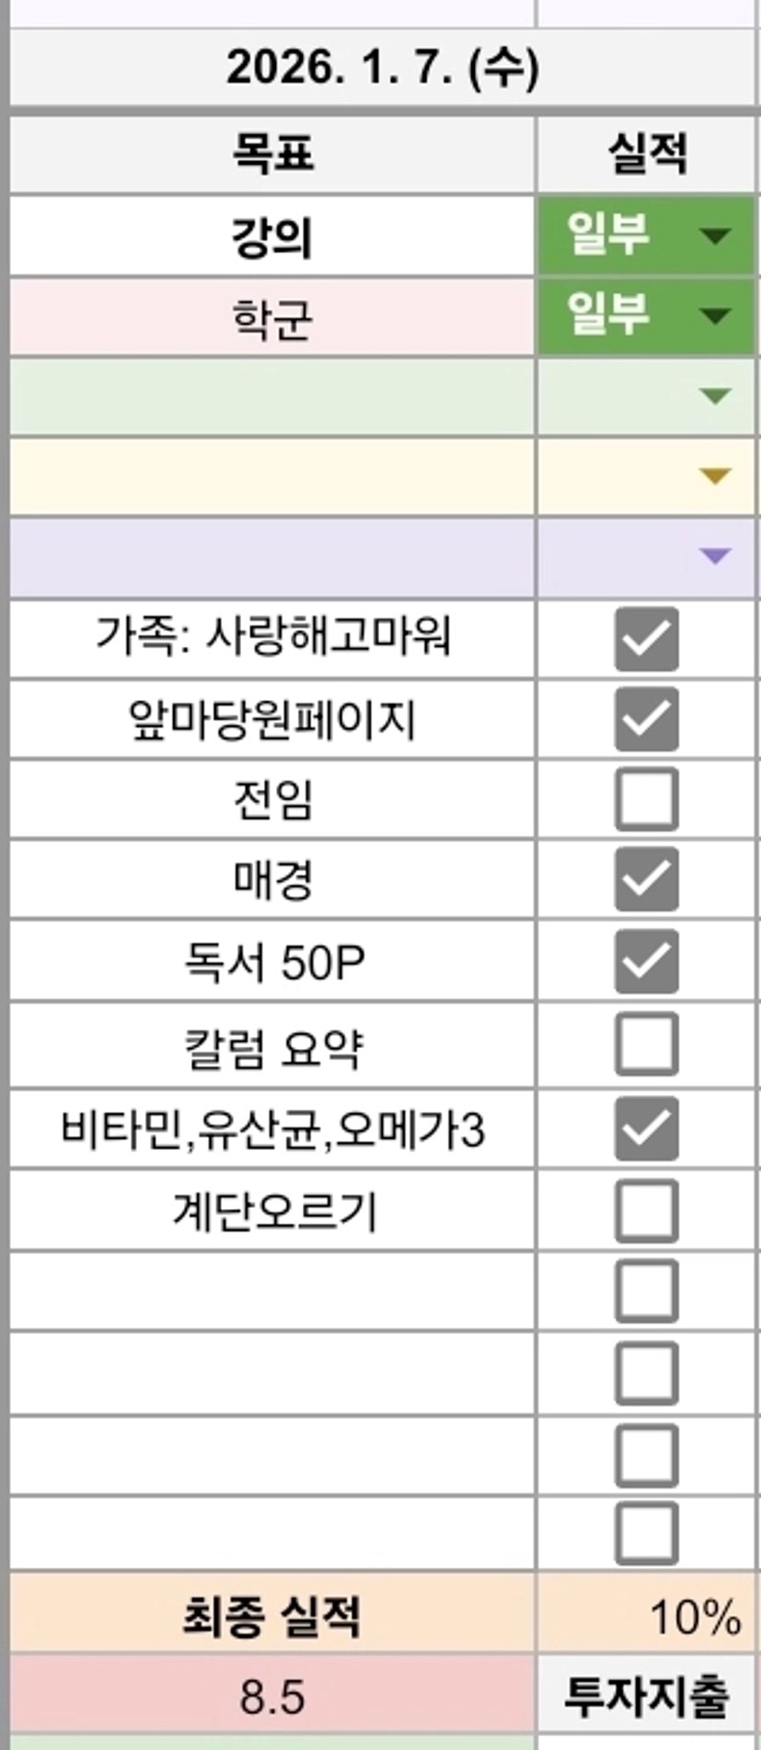Screen dimensions: 761x1750
Task: Uncheck the 독서 50P checkbox
Action: point(646,961)
